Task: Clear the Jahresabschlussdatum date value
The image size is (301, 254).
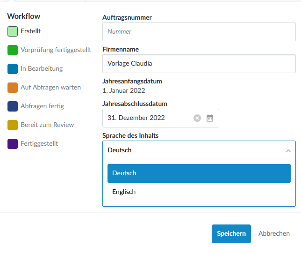Action: click(x=197, y=118)
